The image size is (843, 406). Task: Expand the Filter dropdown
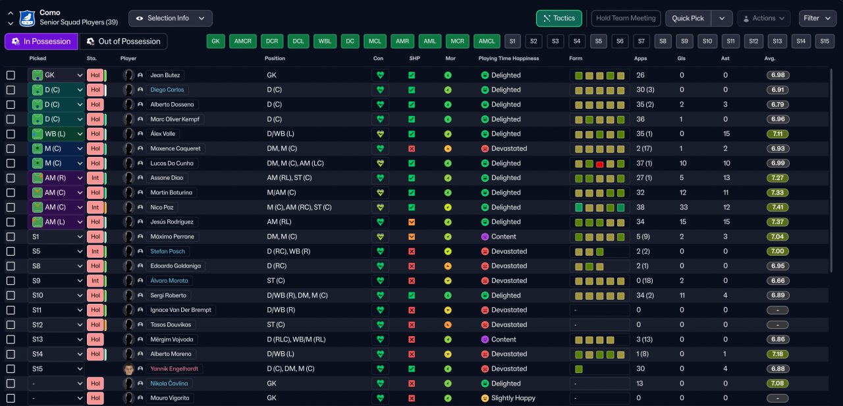click(817, 18)
